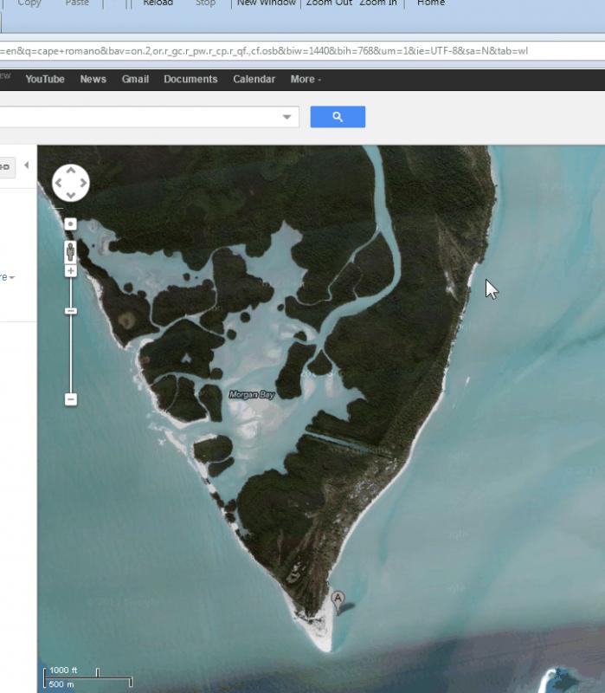Zoom in with the plus button

pyautogui.click(x=71, y=271)
